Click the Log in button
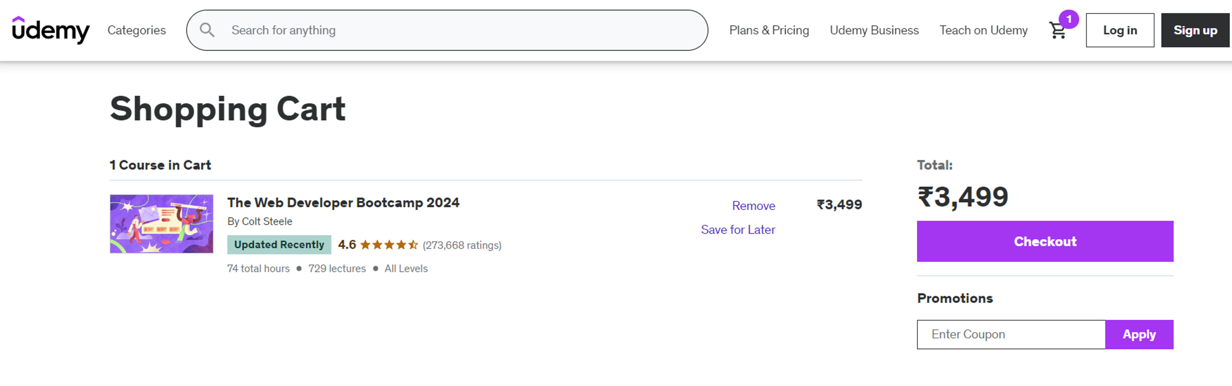The image size is (1232, 386). pyautogui.click(x=1120, y=30)
